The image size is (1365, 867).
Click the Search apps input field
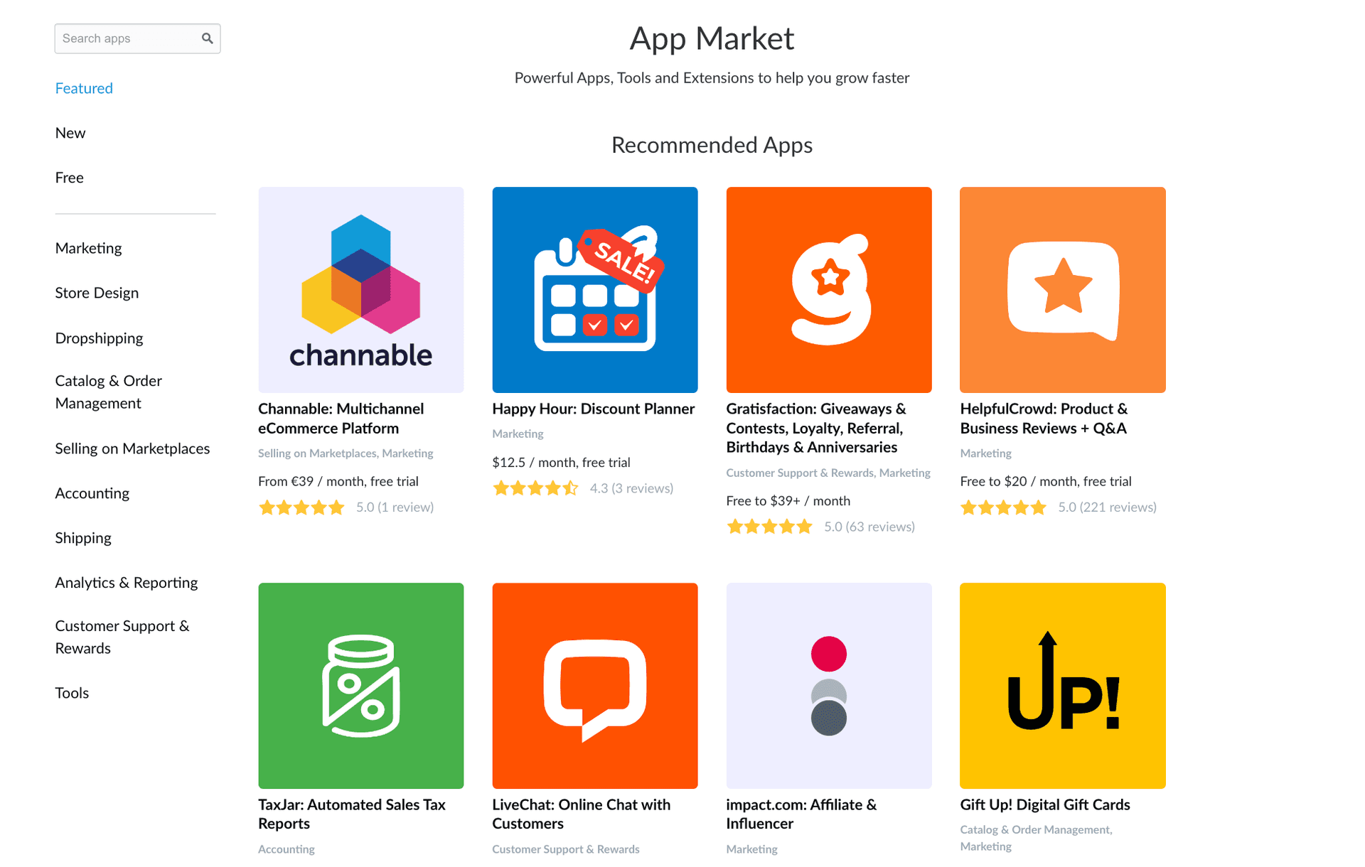click(127, 38)
